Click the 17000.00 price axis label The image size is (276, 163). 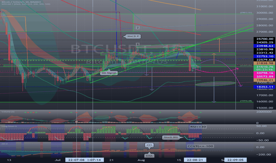click(265, 95)
